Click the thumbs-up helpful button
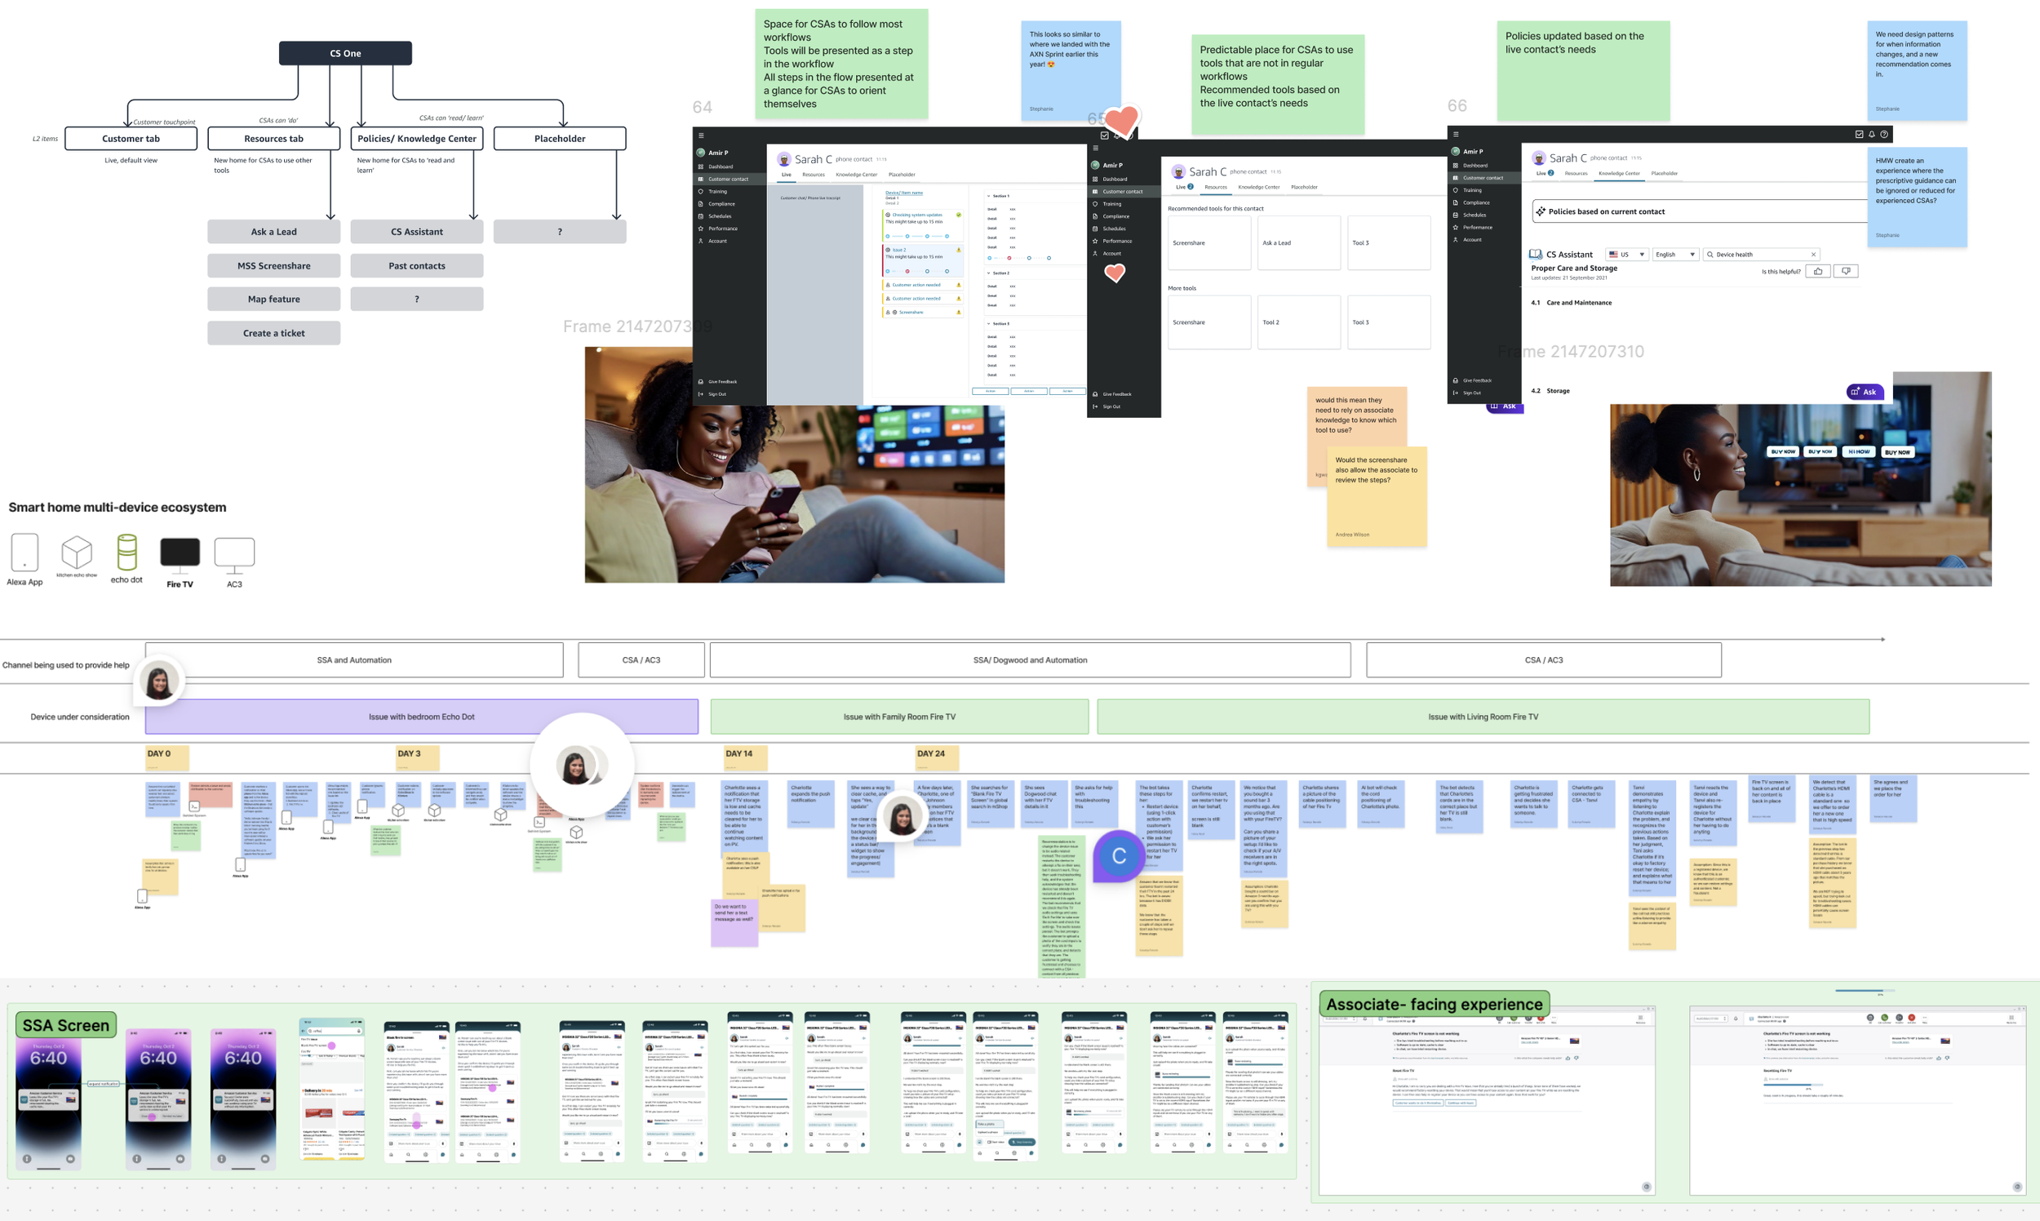The height and width of the screenshot is (1221, 2040). [1817, 272]
